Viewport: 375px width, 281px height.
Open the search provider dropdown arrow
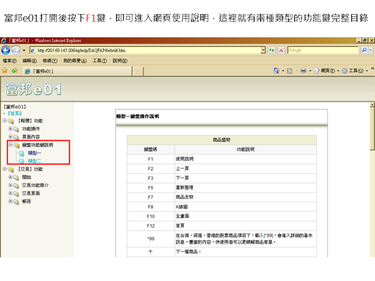(370, 50)
